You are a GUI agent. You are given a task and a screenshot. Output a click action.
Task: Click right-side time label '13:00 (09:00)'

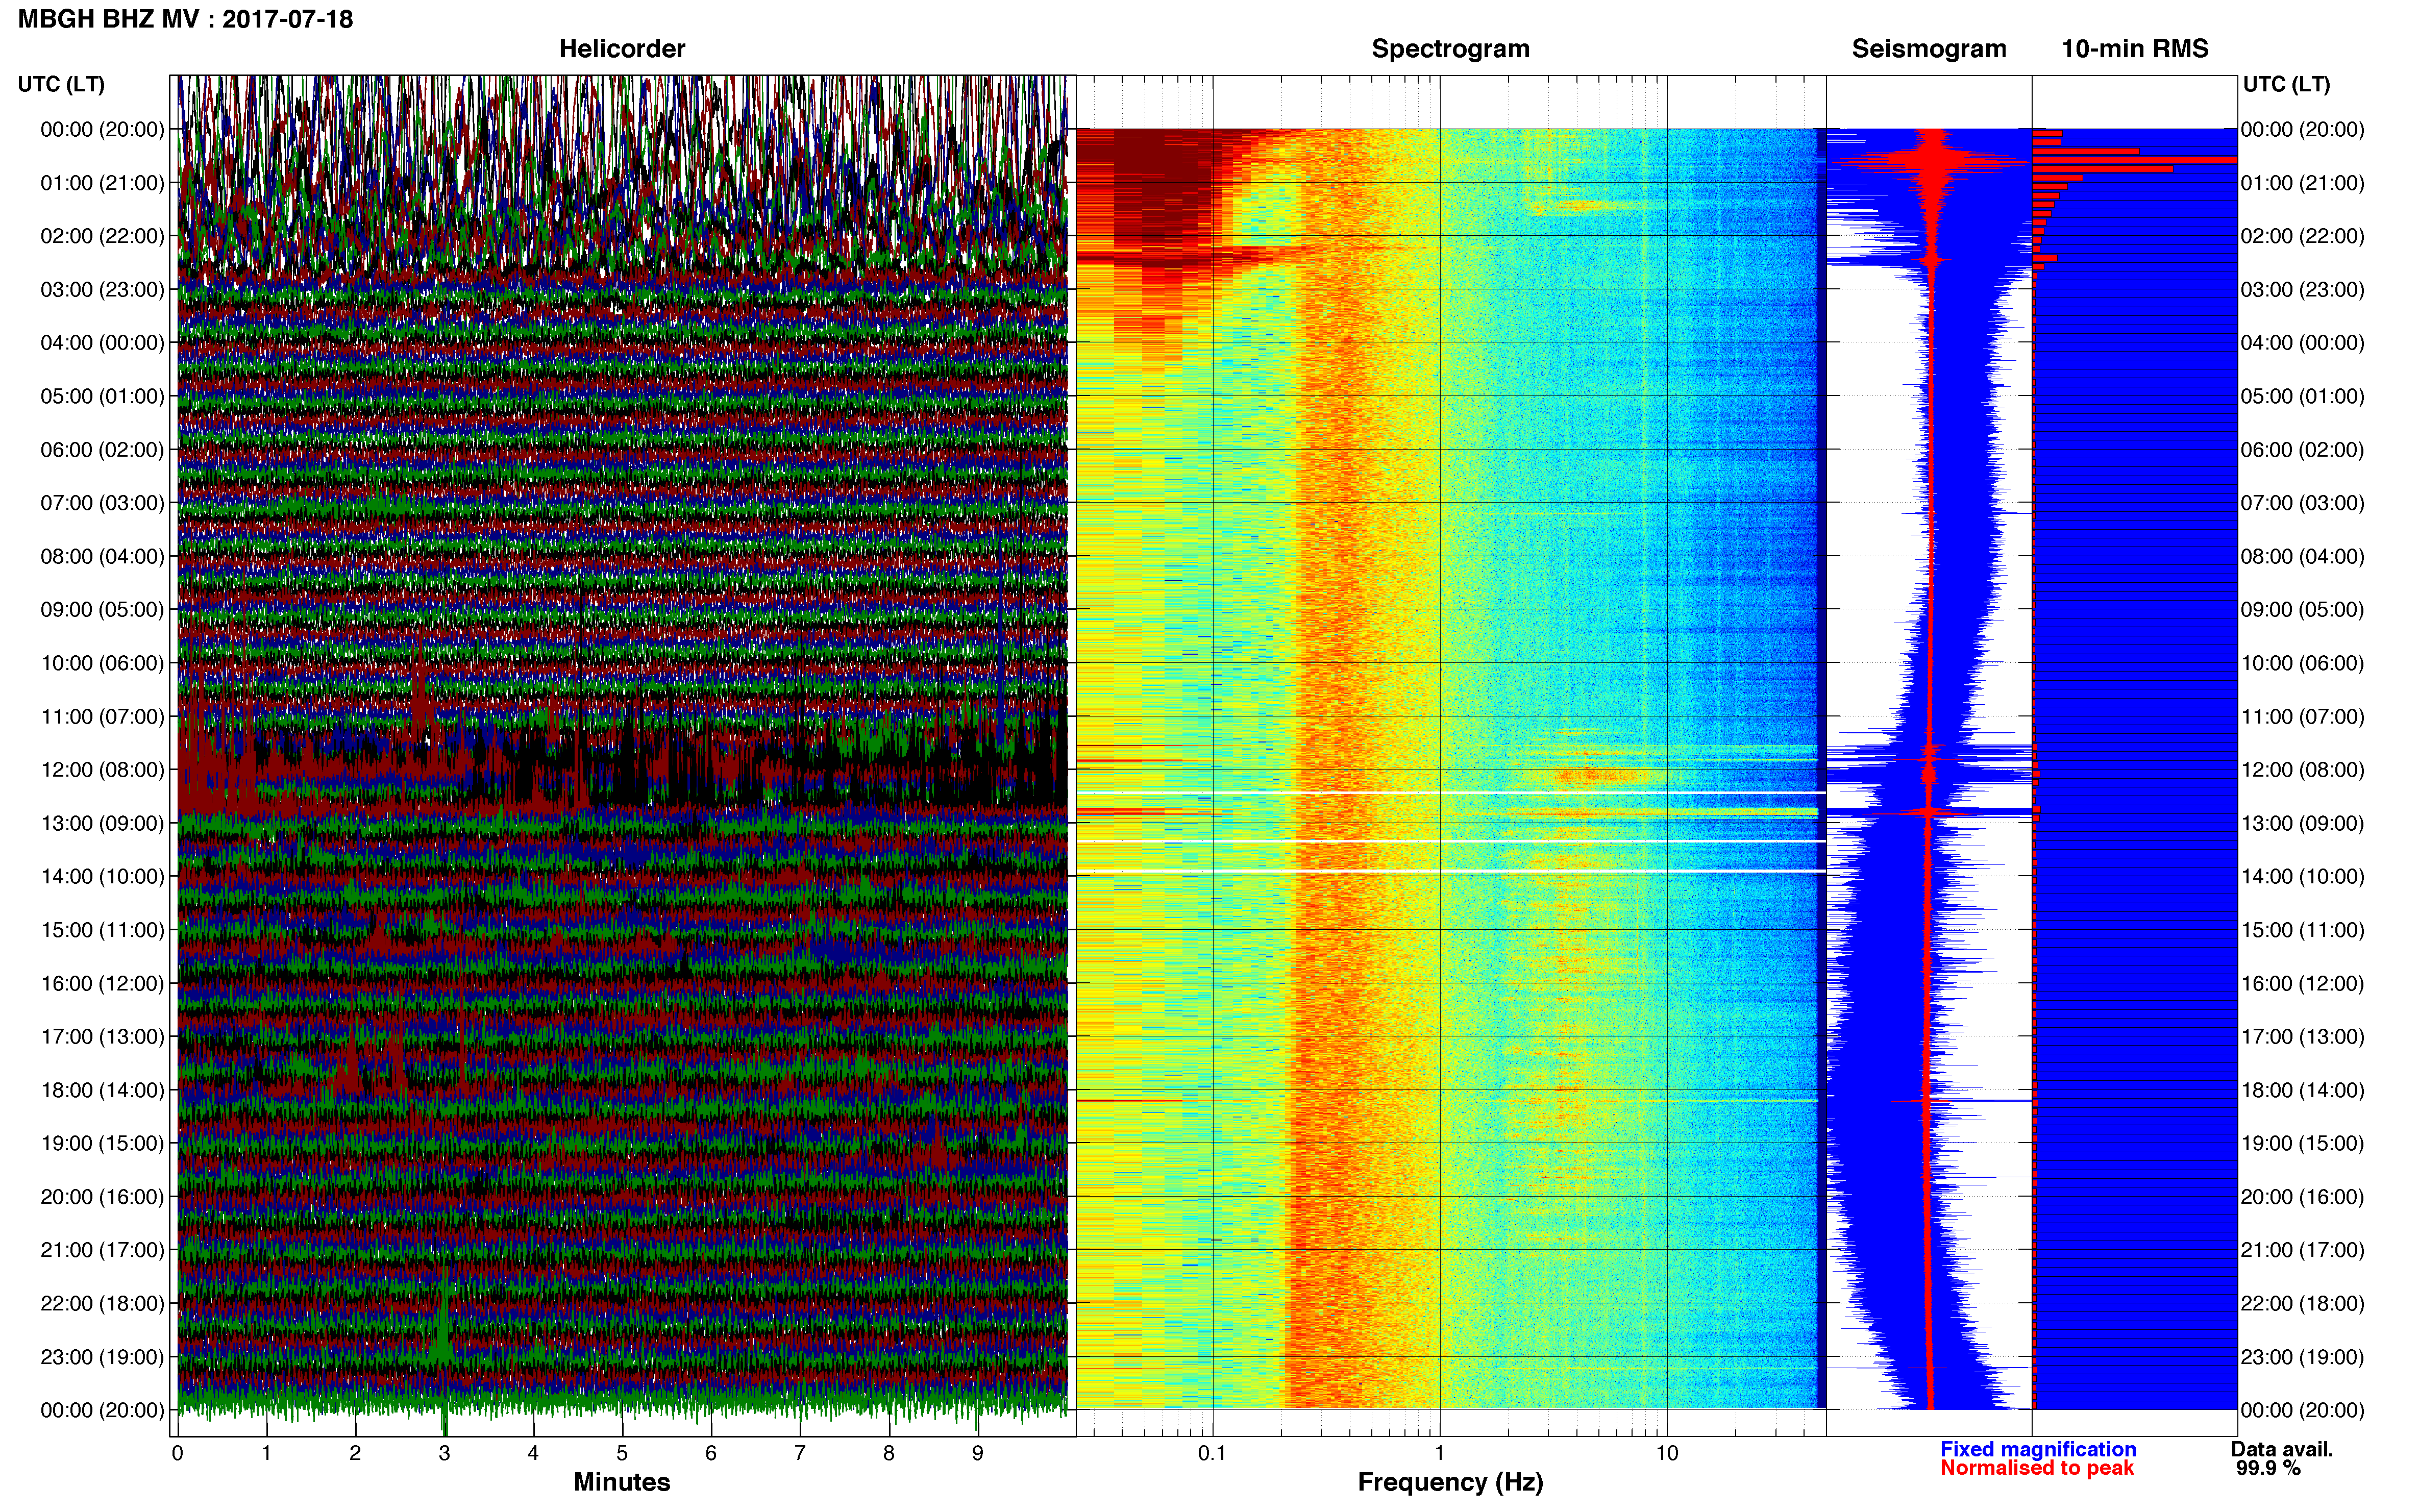(x=2302, y=823)
